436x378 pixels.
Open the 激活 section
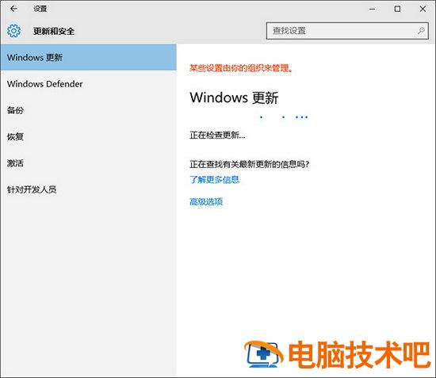pos(89,163)
